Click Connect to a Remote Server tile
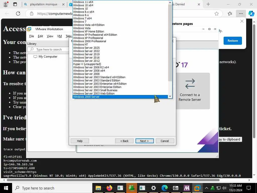The width and height of the screenshot is (257, 193). tap(193, 91)
